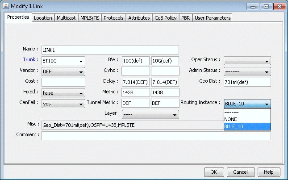Screen dimensions: 288x180
Task: Click the empty Cost input field
Action: tap(63, 82)
